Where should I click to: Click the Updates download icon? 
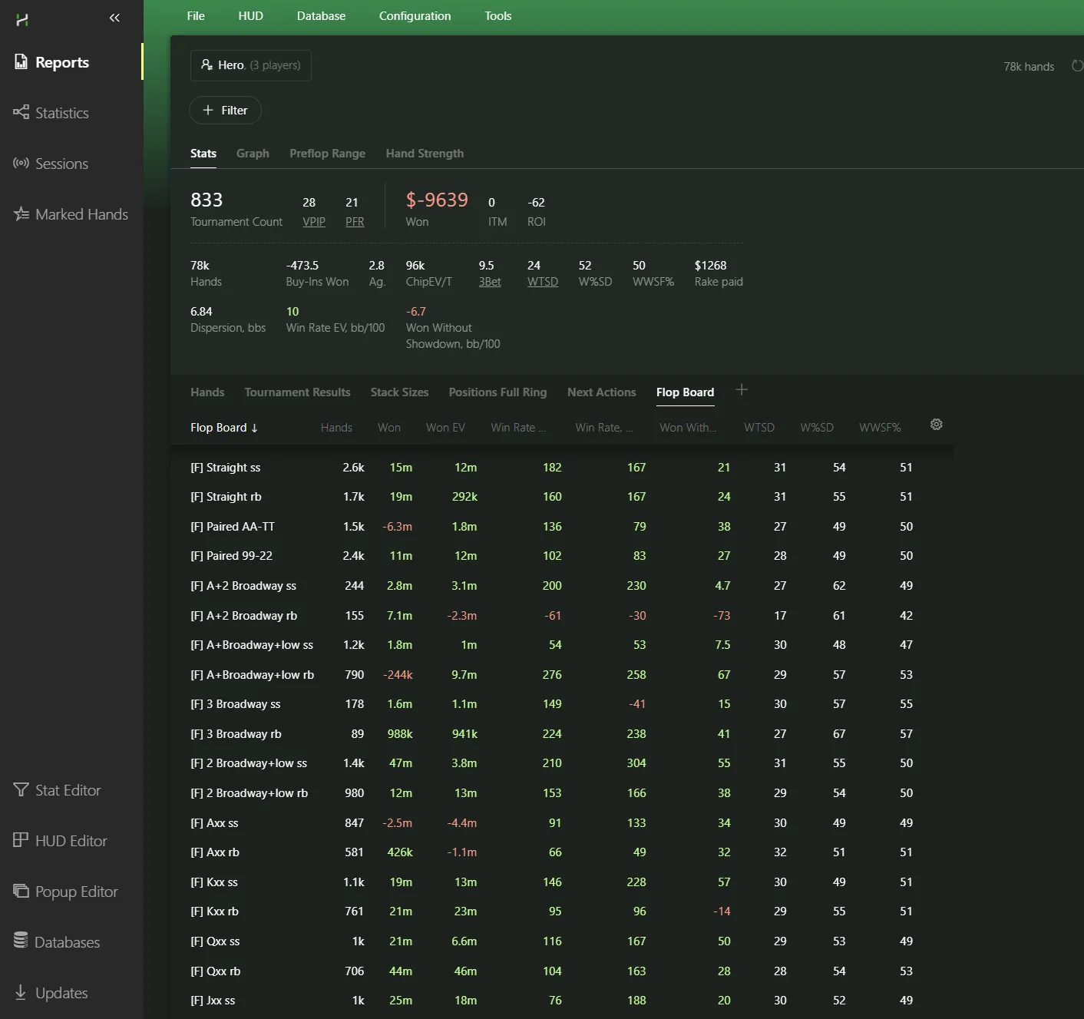pyautogui.click(x=21, y=992)
